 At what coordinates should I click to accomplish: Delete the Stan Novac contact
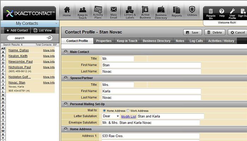click(215, 32)
